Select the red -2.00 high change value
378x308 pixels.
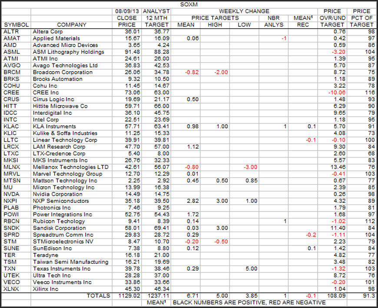point(221,72)
